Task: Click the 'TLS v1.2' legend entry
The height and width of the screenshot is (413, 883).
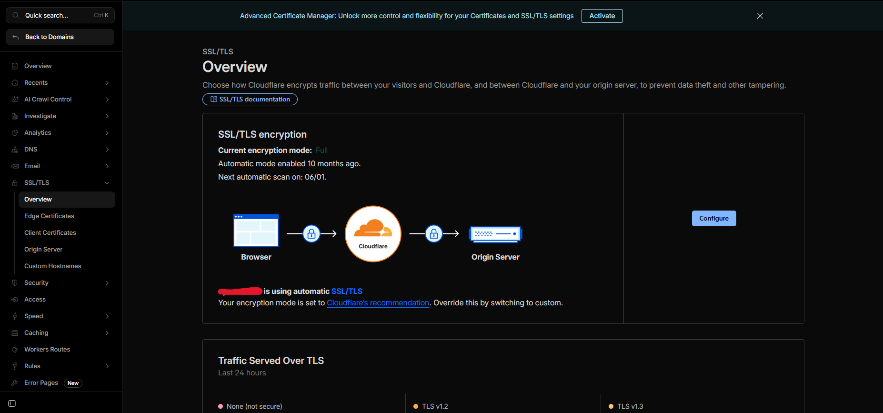Action: [431, 406]
